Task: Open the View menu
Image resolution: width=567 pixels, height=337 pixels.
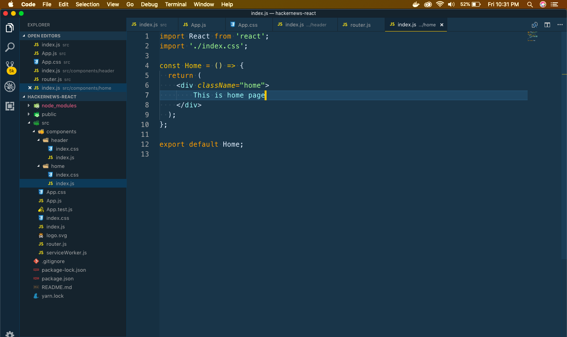Action: pyautogui.click(x=113, y=4)
